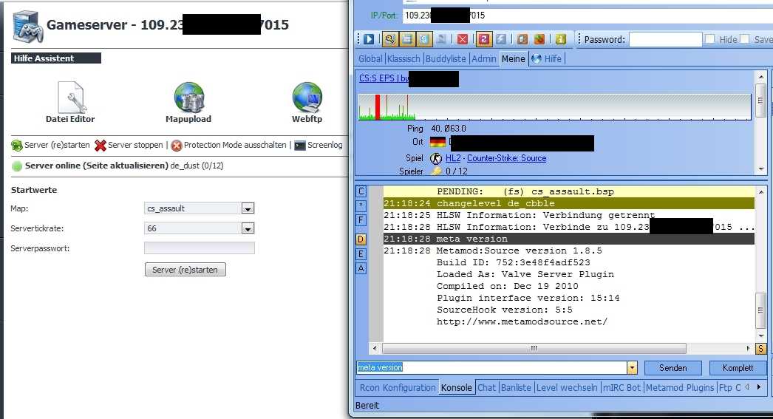Open the Servertickrate dropdown showing 66
The width and height of the screenshot is (773, 419).
(x=248, y=228)
